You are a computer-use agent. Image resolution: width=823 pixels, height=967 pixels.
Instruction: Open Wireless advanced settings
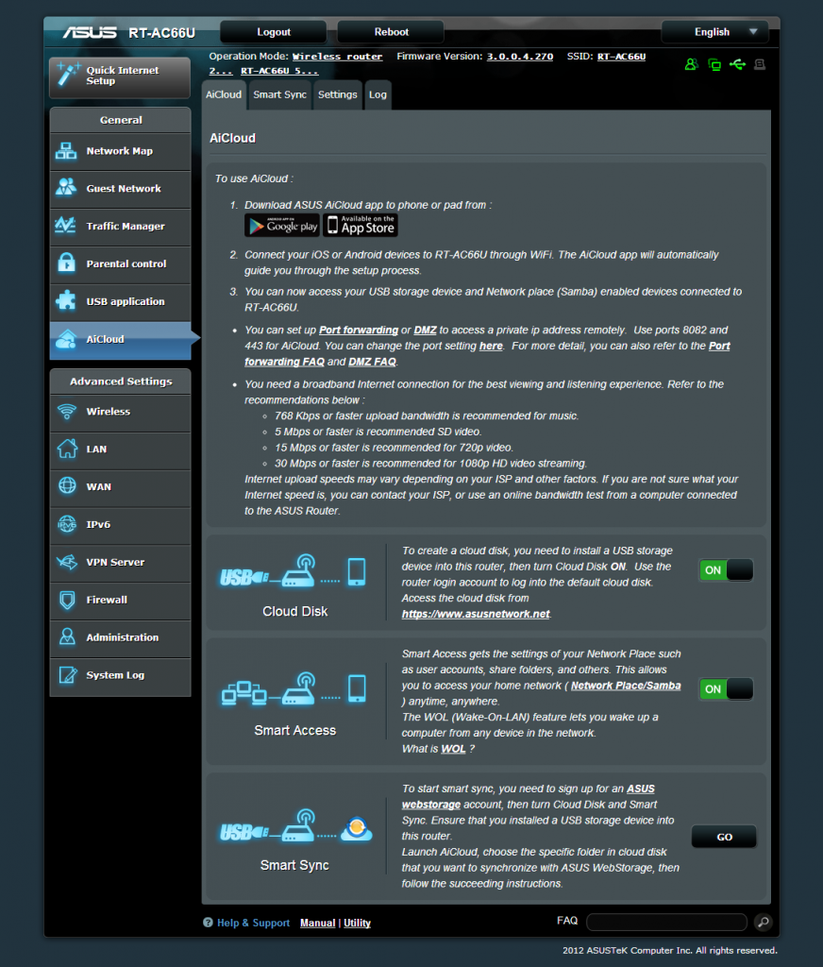click(x=120, y=412)
